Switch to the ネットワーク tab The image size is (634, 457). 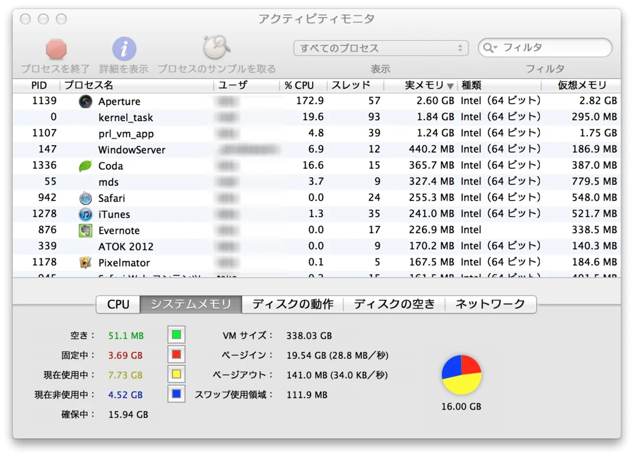490,304
